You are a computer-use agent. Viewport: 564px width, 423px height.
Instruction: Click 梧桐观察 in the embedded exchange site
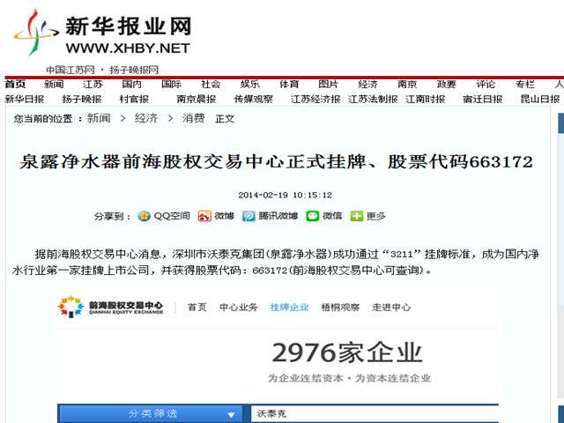coord(340,308)
